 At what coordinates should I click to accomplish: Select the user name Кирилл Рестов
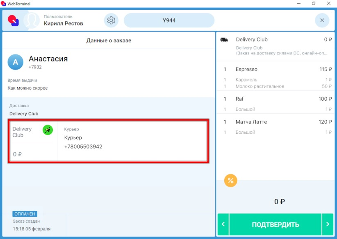click(64, 23)
